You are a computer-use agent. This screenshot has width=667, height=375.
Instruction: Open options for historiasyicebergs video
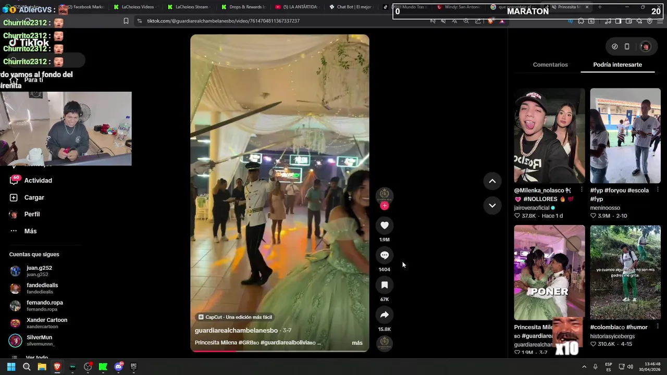657,327
